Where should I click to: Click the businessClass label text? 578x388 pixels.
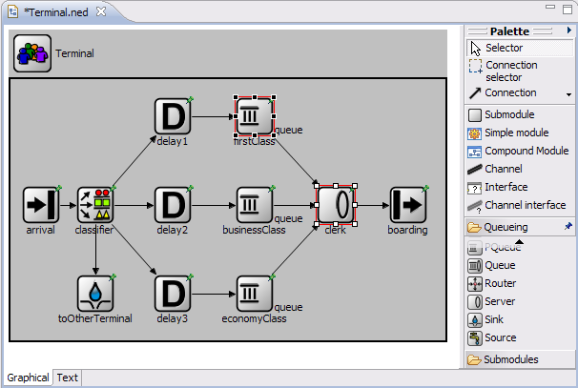pos(254,230)
